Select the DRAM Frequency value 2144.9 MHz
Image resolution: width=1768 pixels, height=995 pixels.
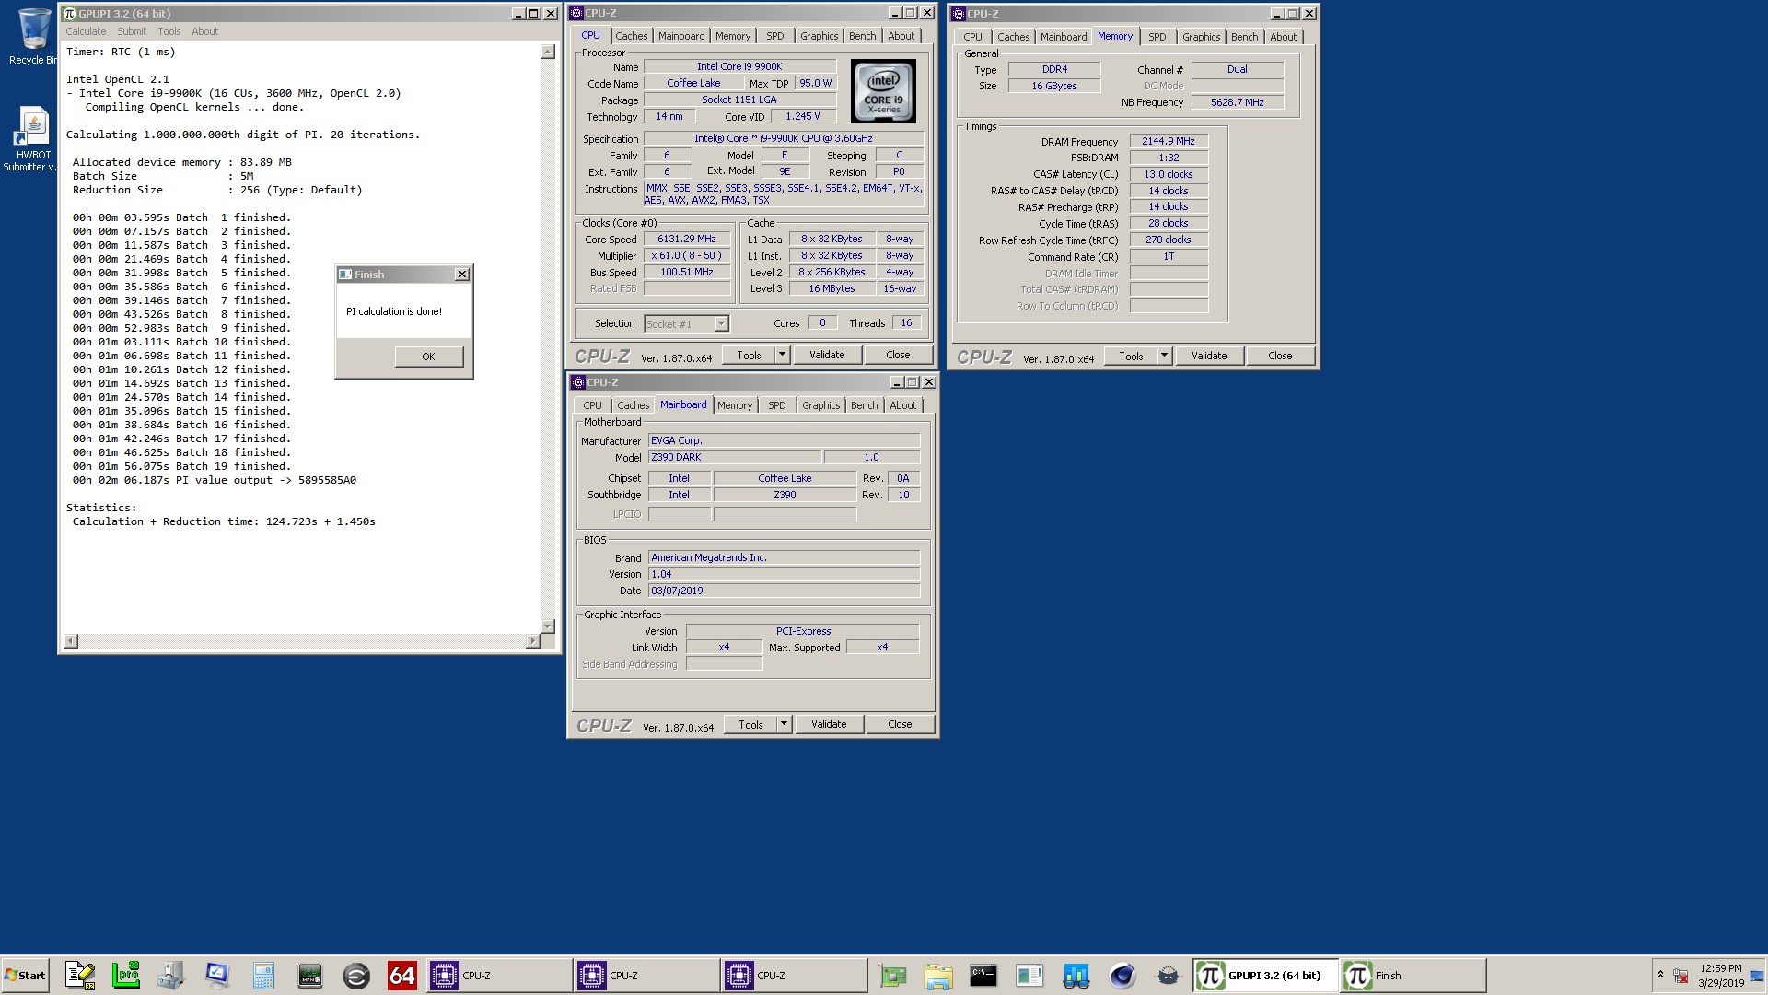(1169, 141)
